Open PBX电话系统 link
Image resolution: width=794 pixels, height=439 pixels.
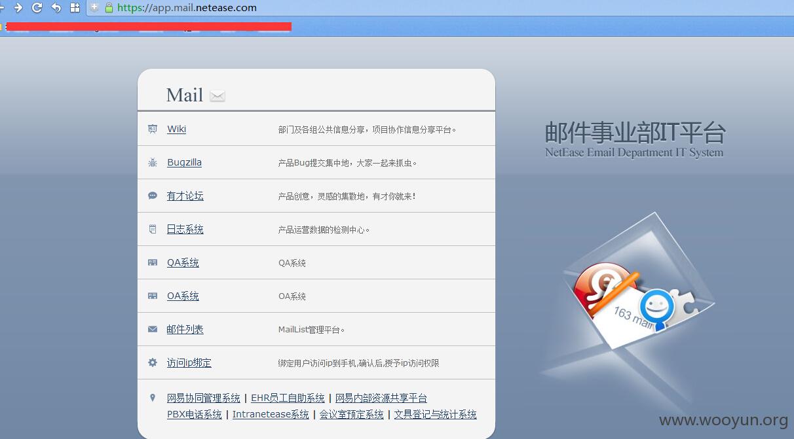[195, 414]
